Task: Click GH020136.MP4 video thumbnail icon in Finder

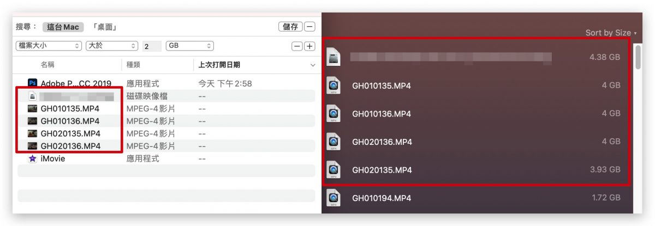Action: tap(32, 146)
